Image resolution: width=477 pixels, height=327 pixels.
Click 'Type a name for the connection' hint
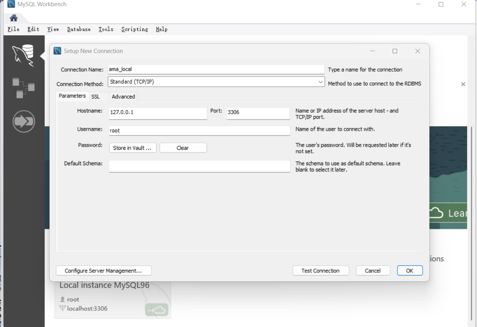pyautogui.click(x=365, y=70)
